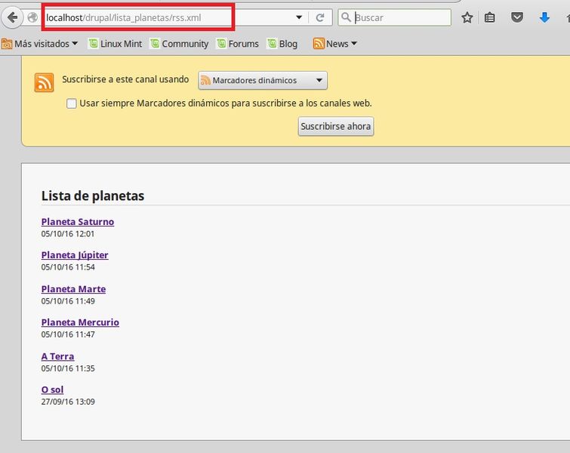This screenshot has width=570, height=453.
Task: Click the Linux Mint bookmark logo icon
Action: click(x=94, y=44)
